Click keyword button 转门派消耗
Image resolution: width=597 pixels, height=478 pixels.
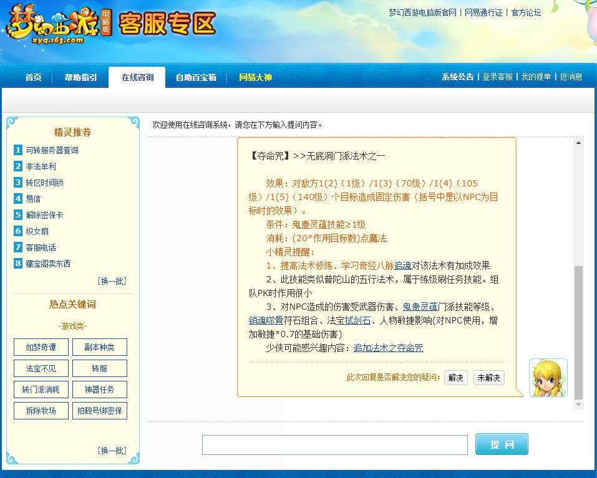tap(41, 390)
